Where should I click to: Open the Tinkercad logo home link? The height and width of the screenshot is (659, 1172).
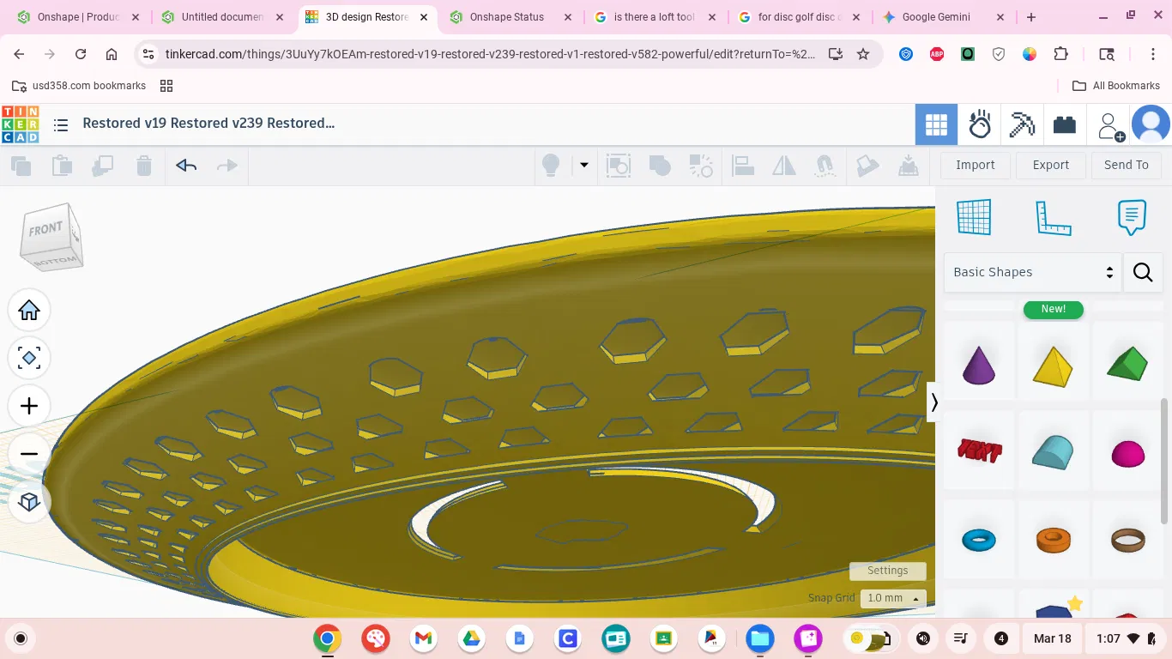(x=21, y=124)
